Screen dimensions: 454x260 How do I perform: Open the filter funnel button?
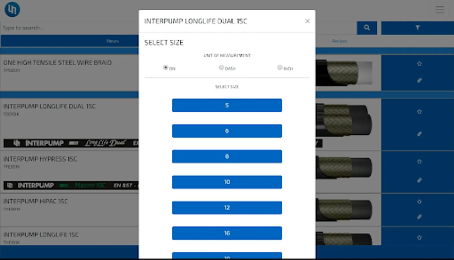[417, 28]
